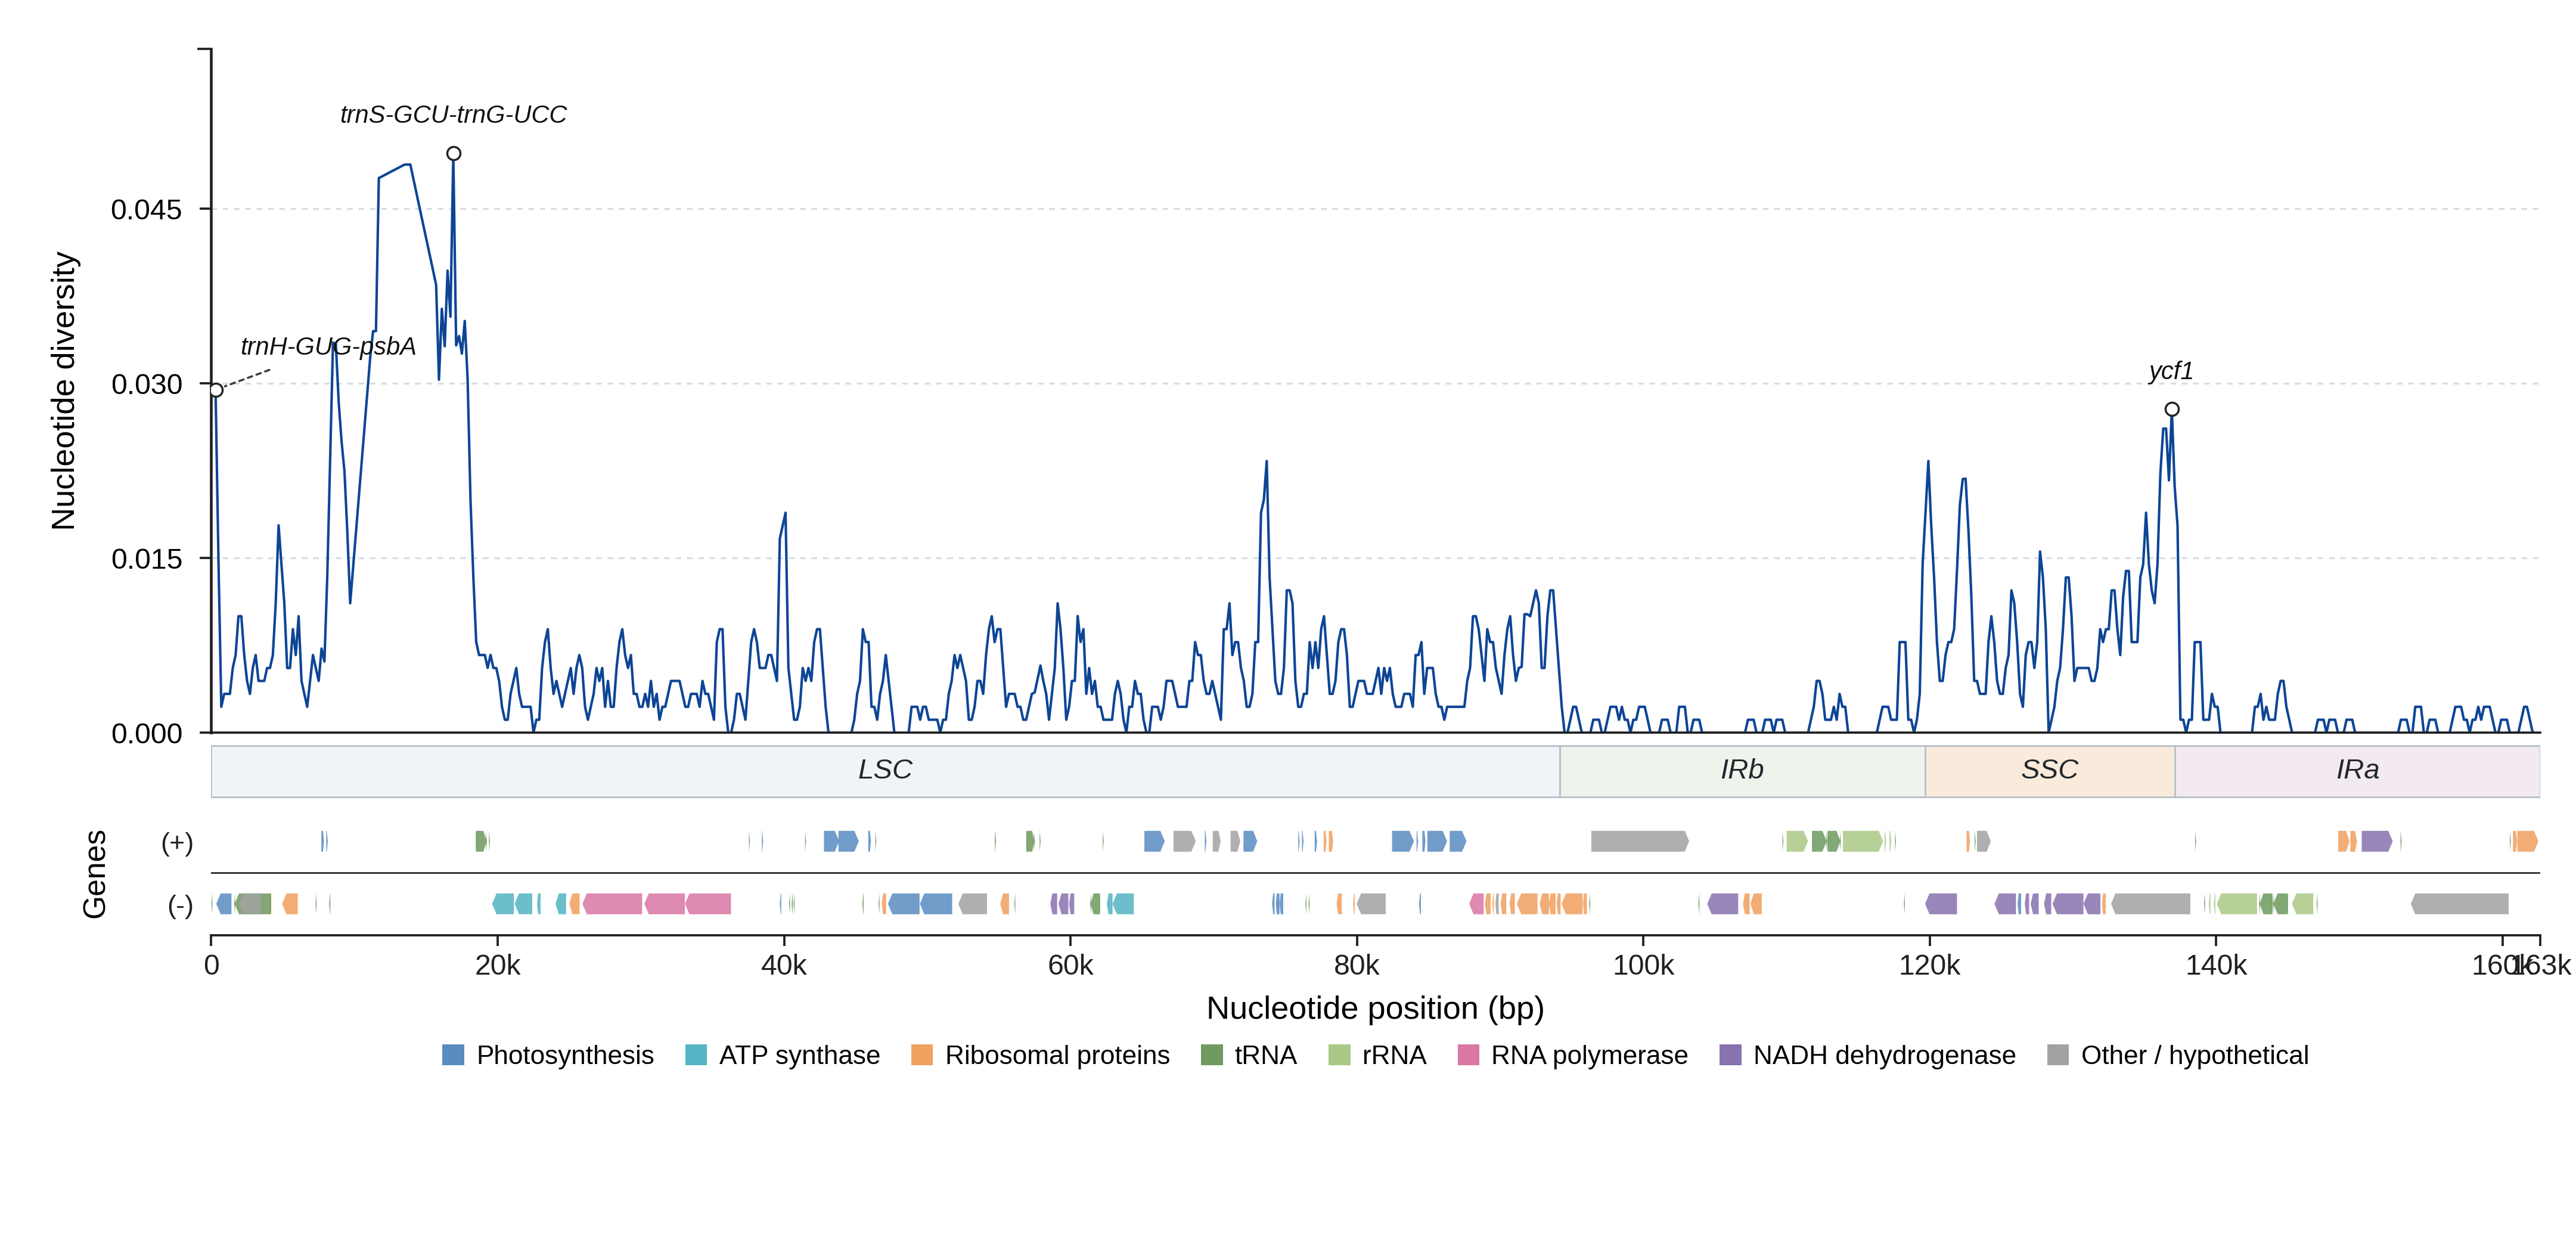Click the ATP synthase legend color swatch
This screenshot has height=1253, width=2576.
(696, 1055)
